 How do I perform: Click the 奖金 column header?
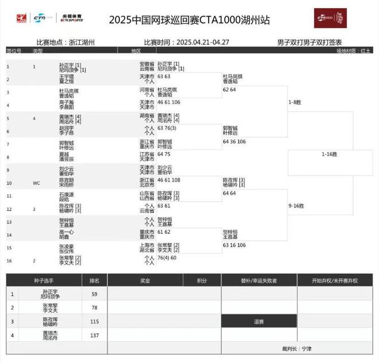[x=145, y=280]
